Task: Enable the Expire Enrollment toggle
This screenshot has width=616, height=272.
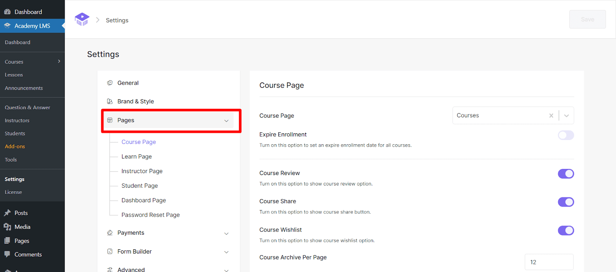Action: point(566,135)
